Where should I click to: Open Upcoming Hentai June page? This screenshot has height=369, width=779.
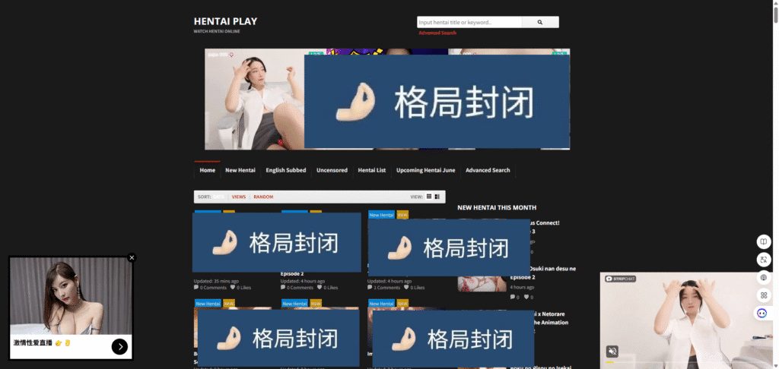click(x=426, y=170)
